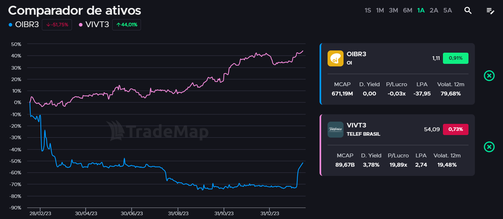Click the pink VIVT3 legend dot
This screenshot has height=219, width=503.
(81, 25)
